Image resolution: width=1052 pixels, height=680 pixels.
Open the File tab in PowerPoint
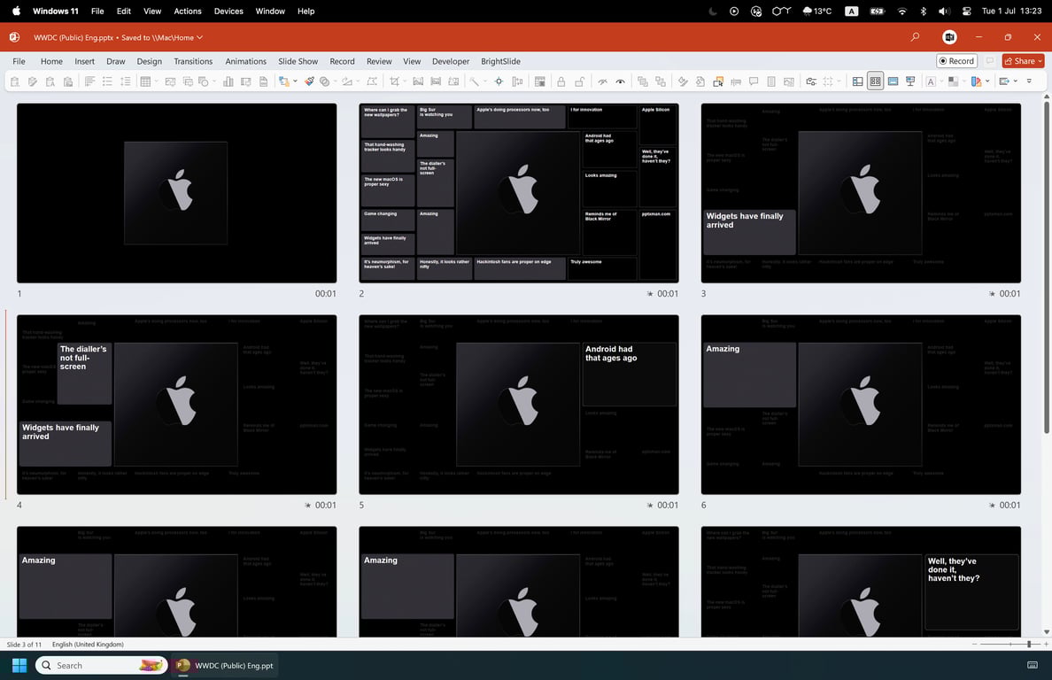point(19,61)
